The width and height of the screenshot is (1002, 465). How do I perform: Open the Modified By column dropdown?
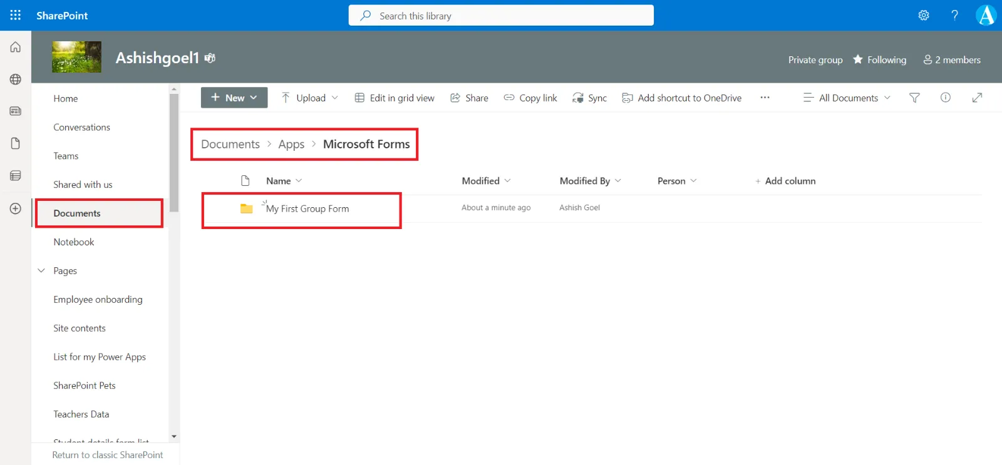[x=591, y=181]
